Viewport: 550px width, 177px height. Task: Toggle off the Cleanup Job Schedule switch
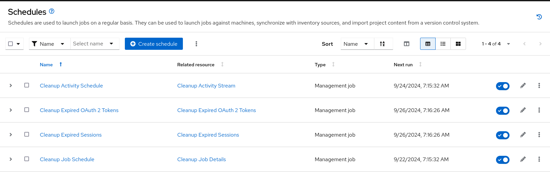[x=502, y=160]
